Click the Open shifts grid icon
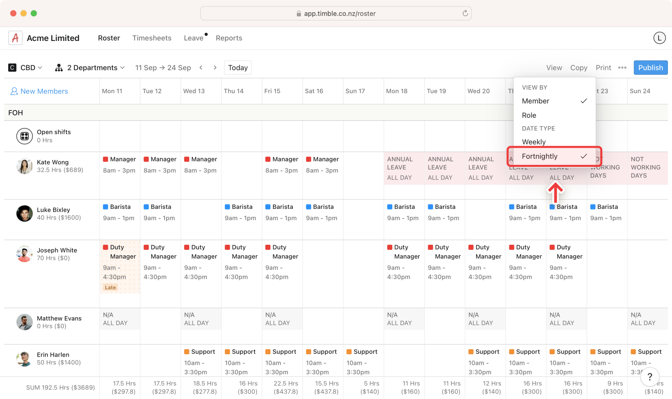 (25, 136)
